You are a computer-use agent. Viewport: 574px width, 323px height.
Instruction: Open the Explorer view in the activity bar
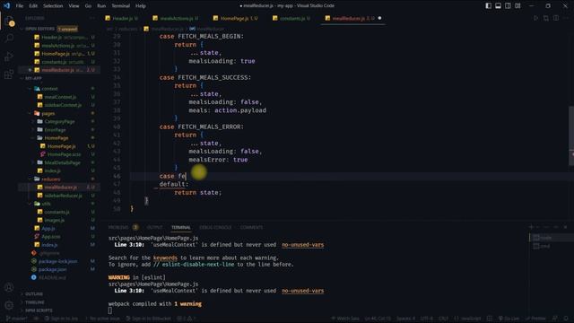pos(9,21)
